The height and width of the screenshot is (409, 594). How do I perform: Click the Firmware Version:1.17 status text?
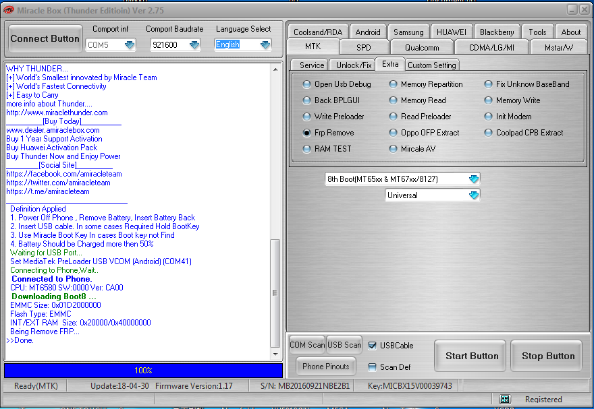[x=194, y=386]
